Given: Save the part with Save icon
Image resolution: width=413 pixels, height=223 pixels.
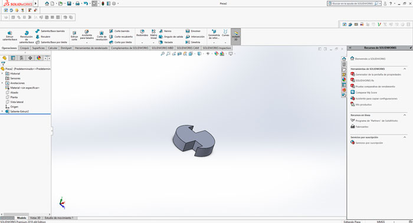Looking at the screenshot, I should click(x=69, y=4).
